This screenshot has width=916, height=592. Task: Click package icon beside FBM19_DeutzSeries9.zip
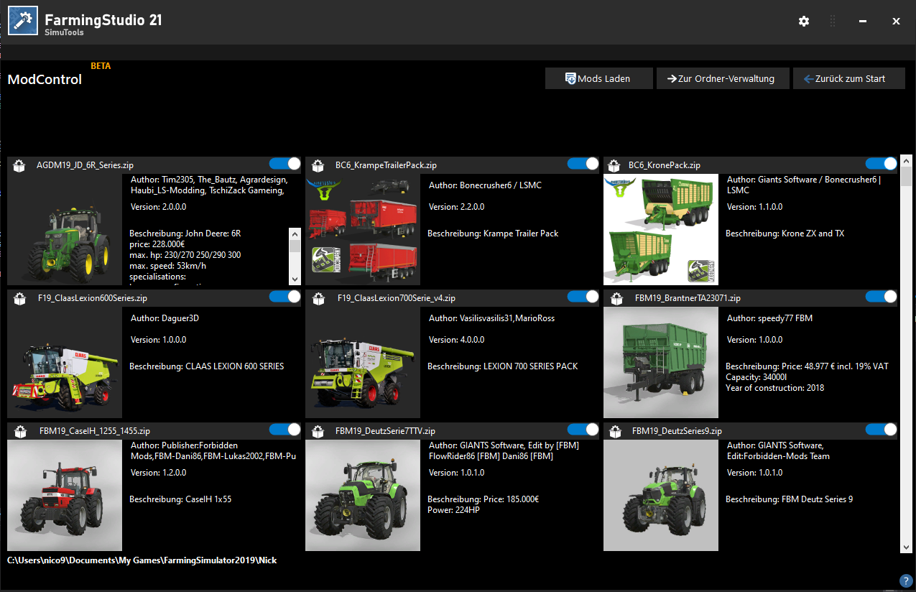click(x=616, y=431)
